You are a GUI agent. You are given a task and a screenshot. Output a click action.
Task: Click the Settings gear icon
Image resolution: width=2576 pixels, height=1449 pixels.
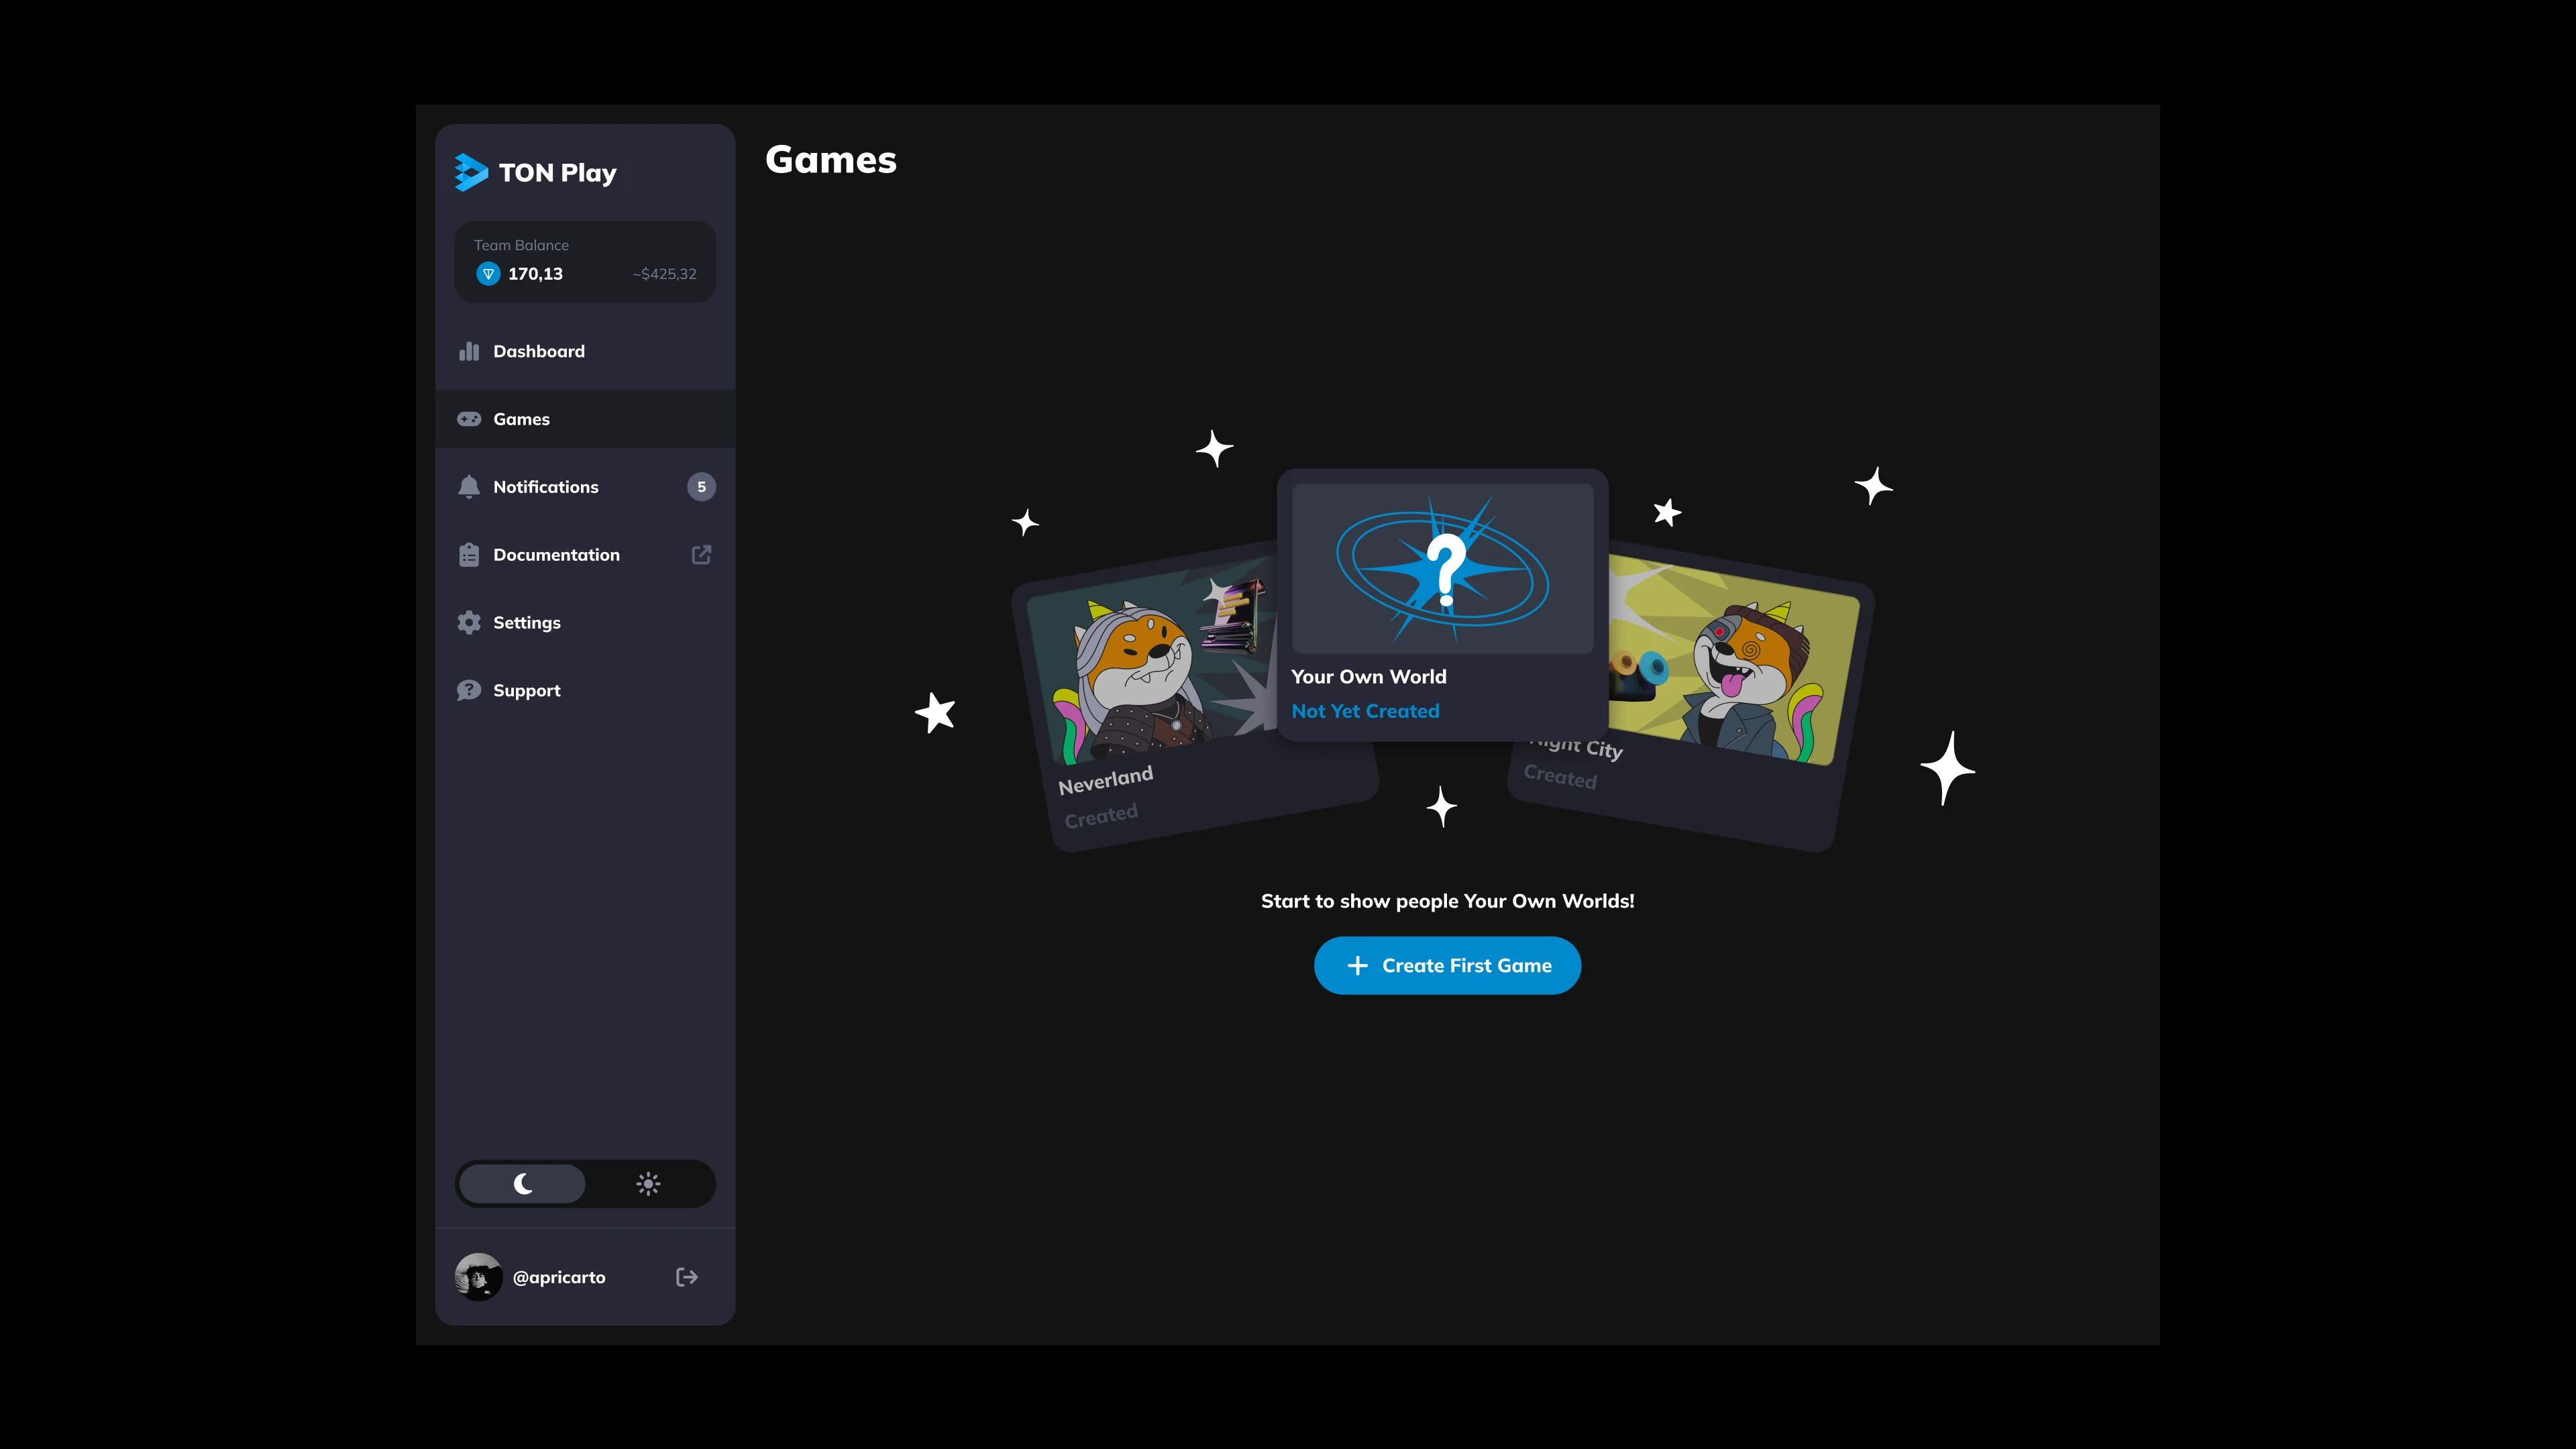pos(469,623)
